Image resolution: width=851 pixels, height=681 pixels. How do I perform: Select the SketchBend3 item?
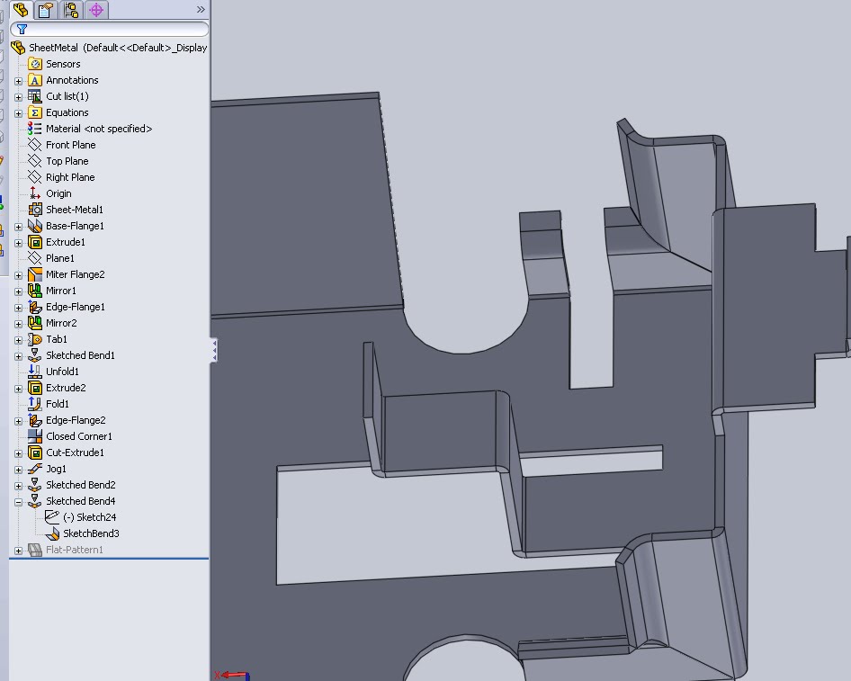click(82, 533)
